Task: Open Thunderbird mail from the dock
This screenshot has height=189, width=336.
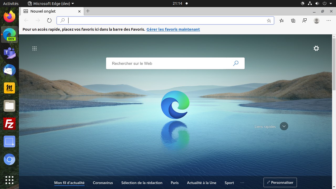Action: click(x=9, y=70)
